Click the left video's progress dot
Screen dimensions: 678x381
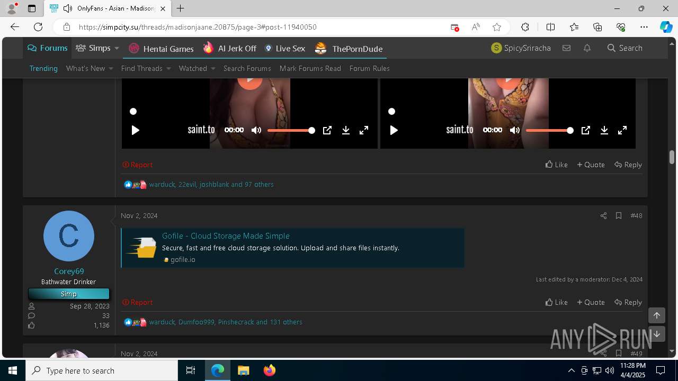pyautogui.click(x=133, y=111)
